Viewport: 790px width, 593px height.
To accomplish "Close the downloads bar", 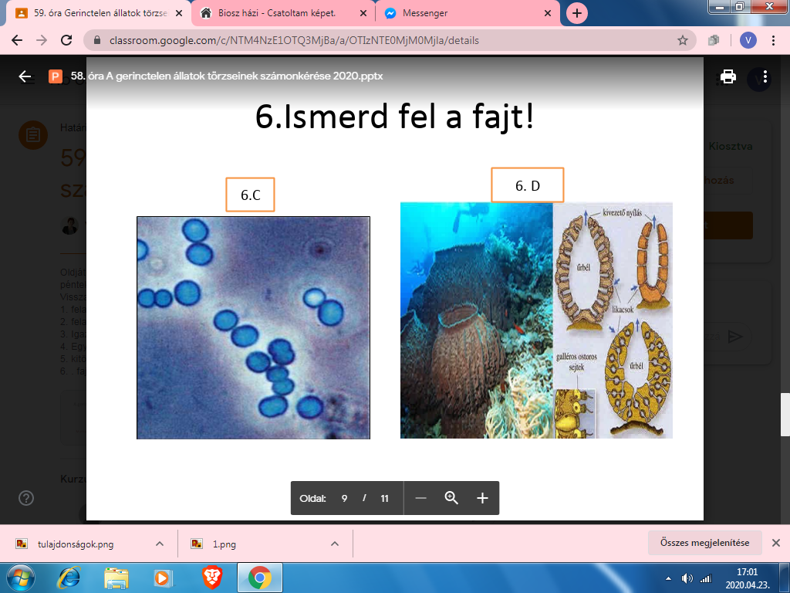I will pyautogui.click(x=776, y=543).
